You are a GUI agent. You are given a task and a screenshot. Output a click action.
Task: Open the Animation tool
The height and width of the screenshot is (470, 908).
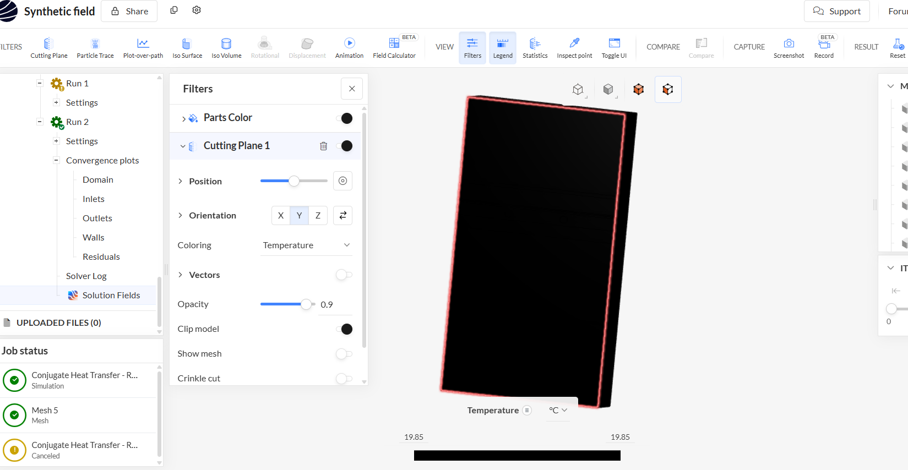(x=349, y=48)
